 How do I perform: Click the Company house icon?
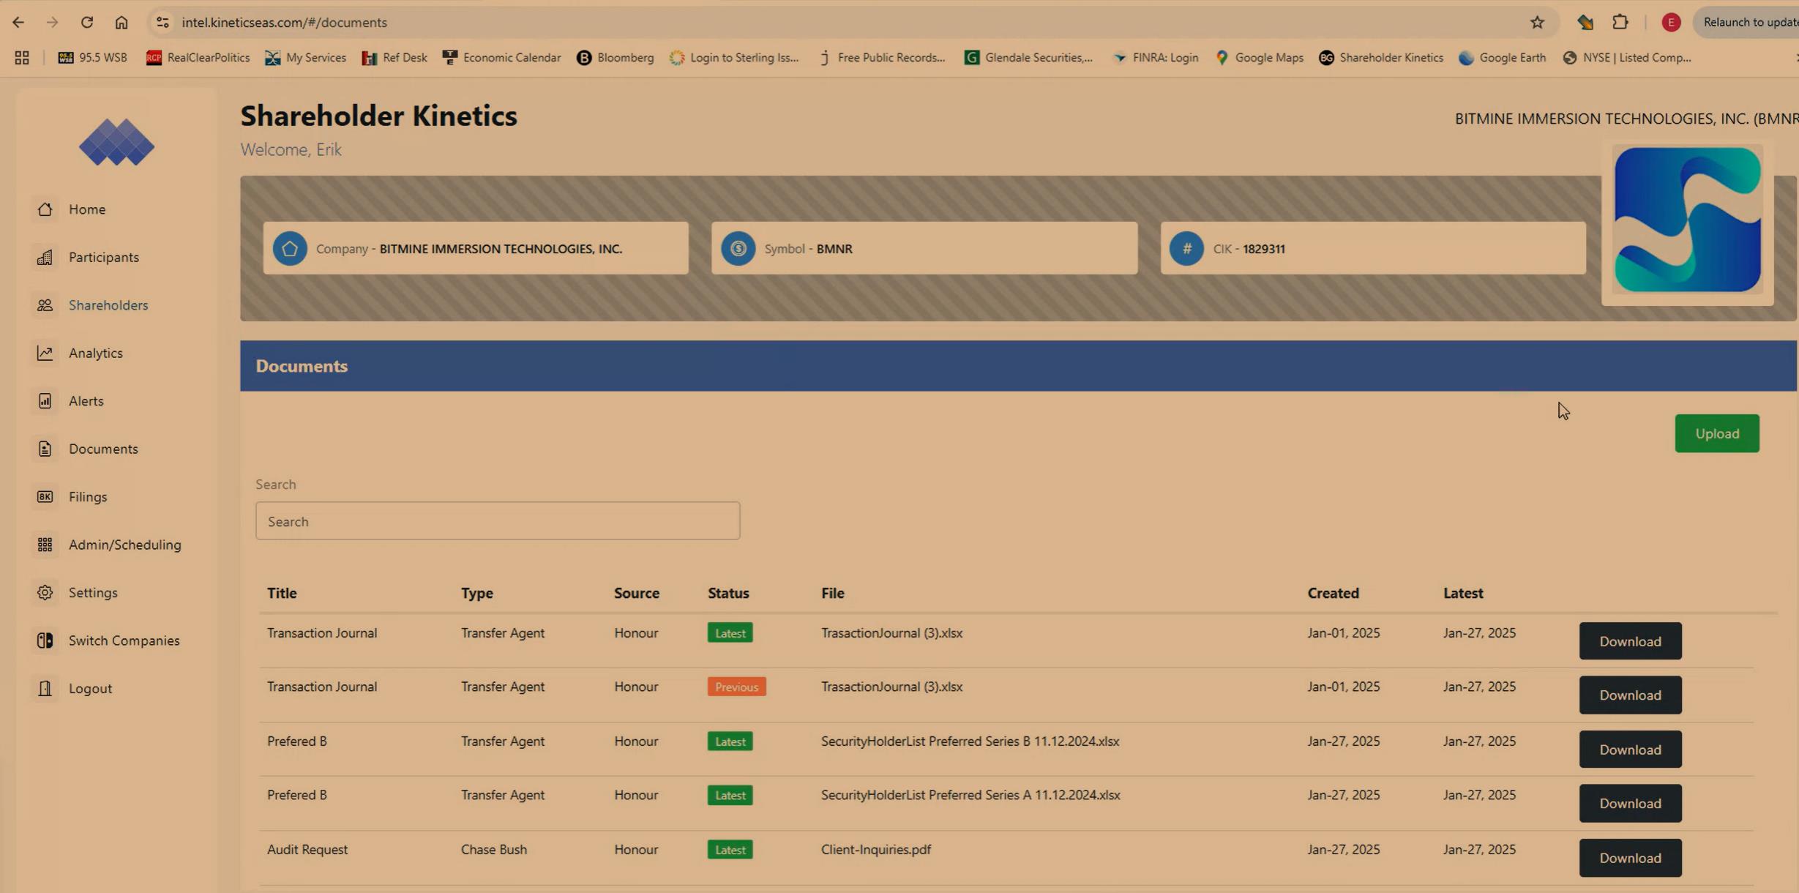click(x=290, y=249)
